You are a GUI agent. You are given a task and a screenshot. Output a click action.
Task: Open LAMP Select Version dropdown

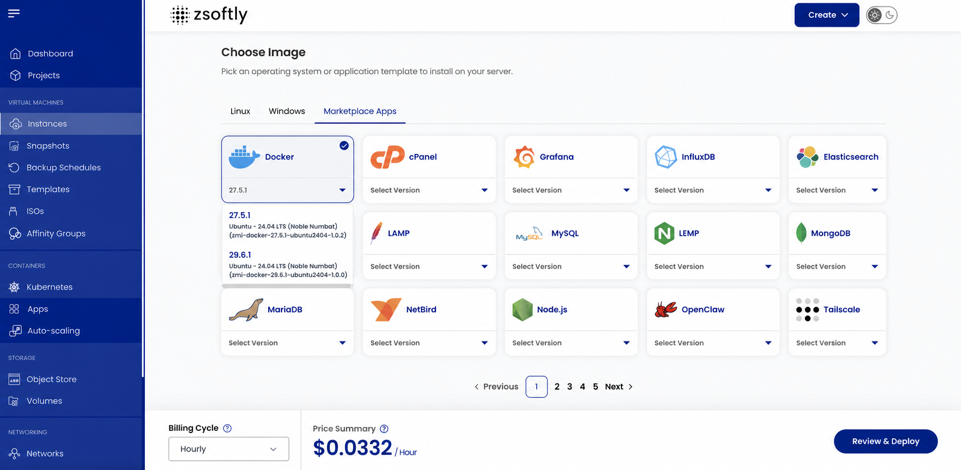coord(429,266)
